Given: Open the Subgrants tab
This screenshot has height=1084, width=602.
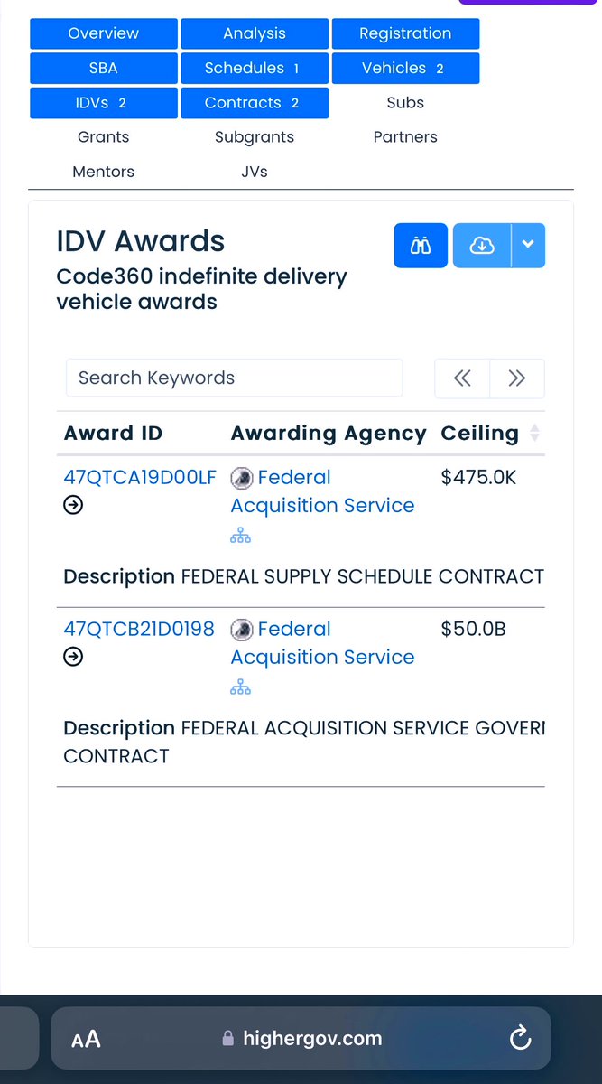Looking at the screenshot, I should [x=255, y=137].
